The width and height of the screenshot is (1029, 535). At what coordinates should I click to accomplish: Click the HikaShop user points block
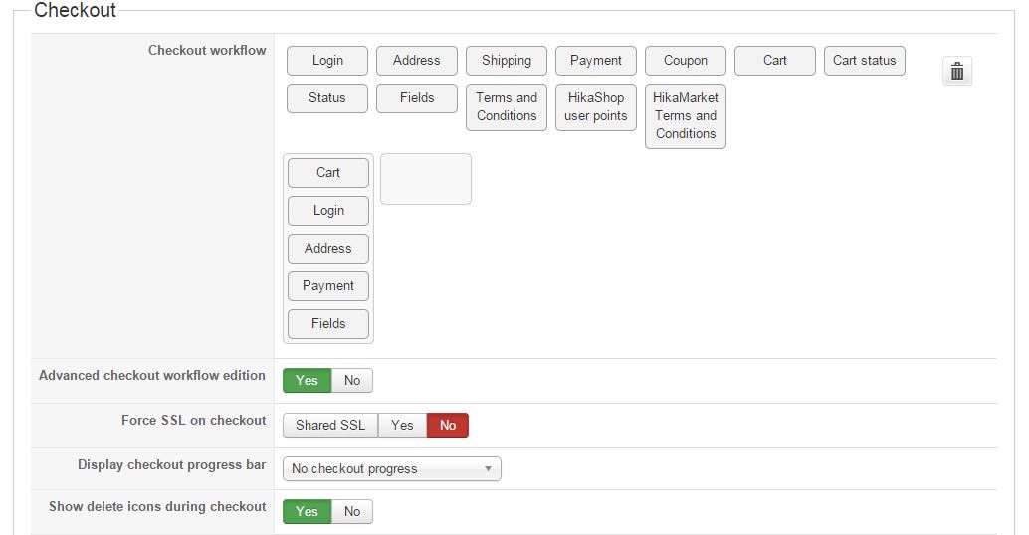(x=596, y=106)
